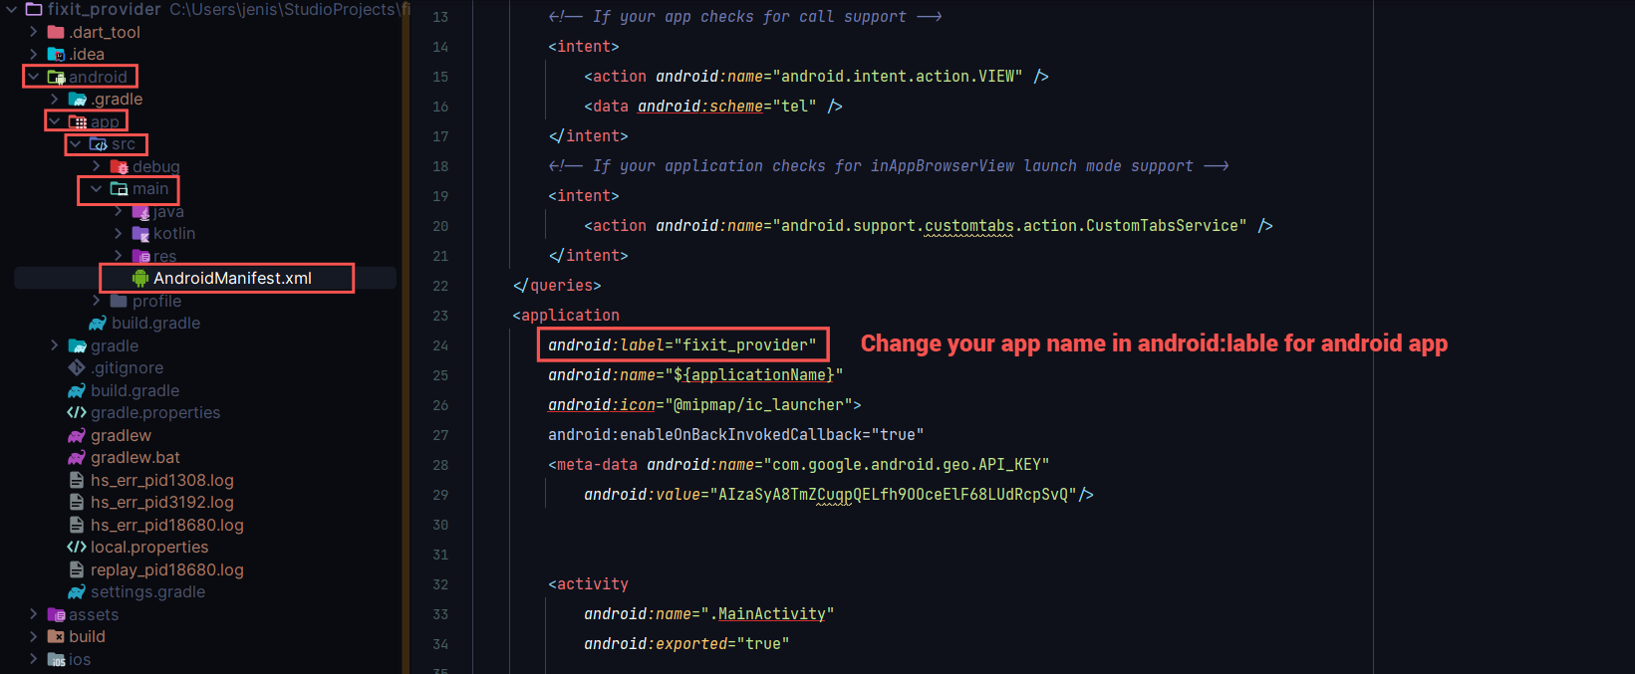Click the android:label fixit_provider line
1635x674 pixels.
681,345
